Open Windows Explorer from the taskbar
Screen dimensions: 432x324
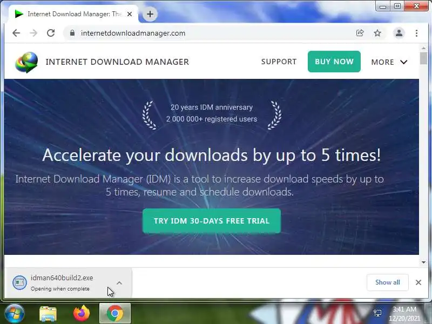click(x=48, y=314)
